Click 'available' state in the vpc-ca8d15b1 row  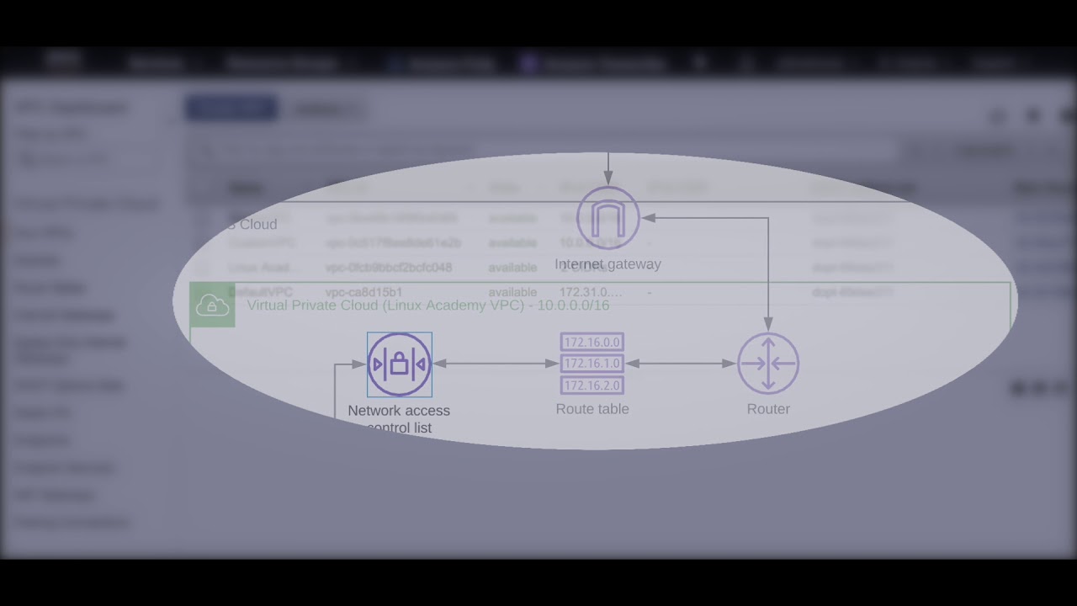point(512,292)
